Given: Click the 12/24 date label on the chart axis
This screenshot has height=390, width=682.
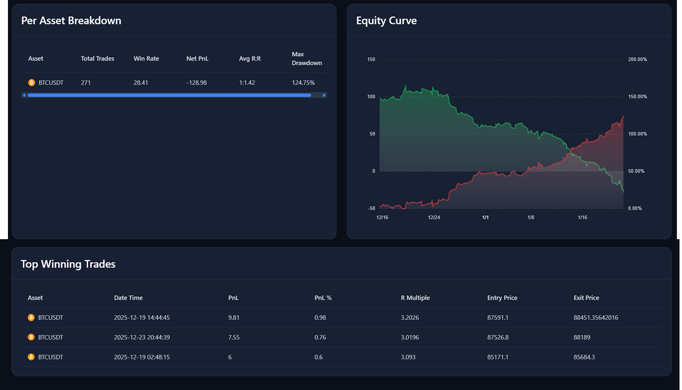Looking at the screenshot, I should (x=434, y=217).
